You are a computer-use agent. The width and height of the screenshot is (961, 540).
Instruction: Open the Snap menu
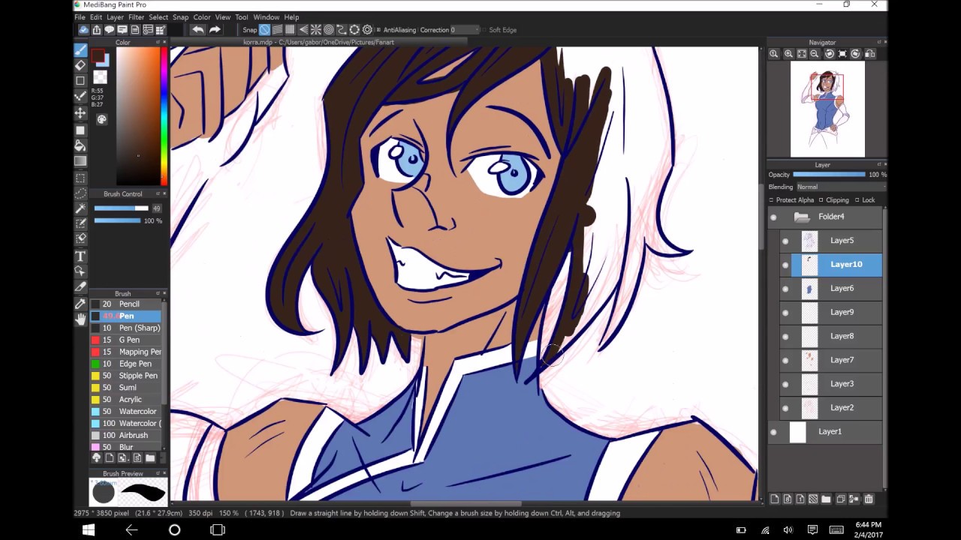(x=181, y=17)
